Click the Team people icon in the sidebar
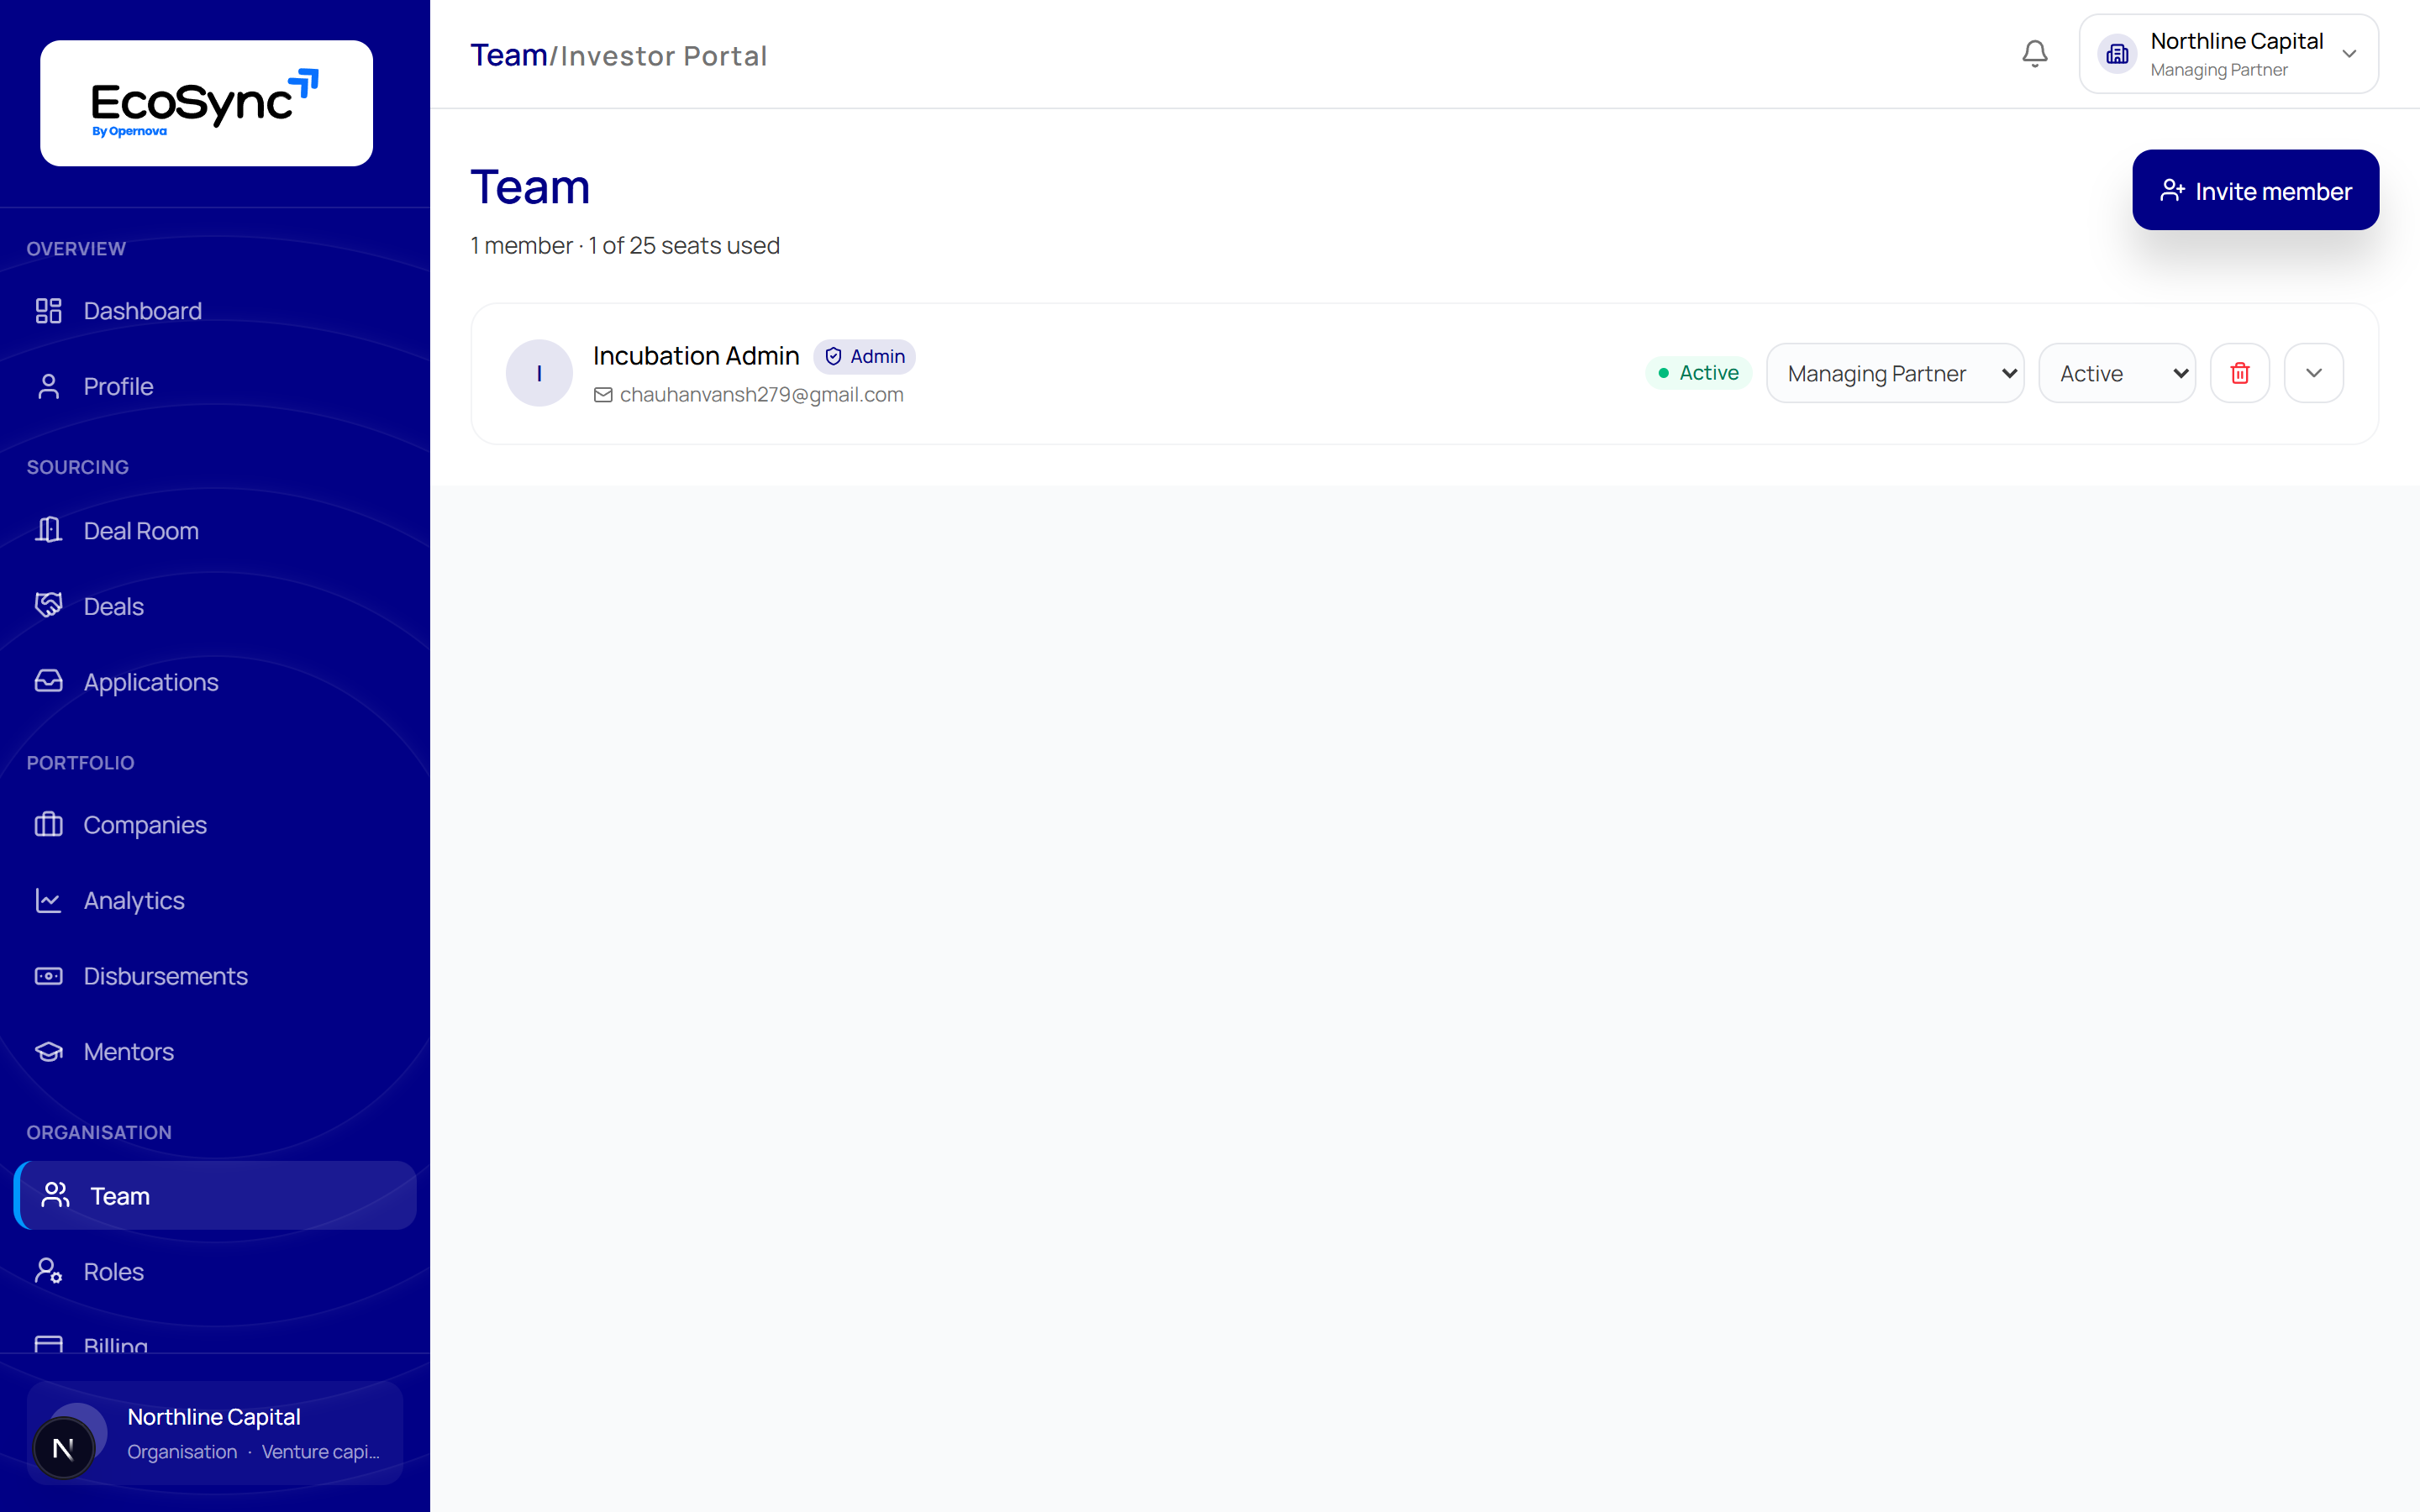This screenshot has width=2420, height=1512. pos(55,1195)
